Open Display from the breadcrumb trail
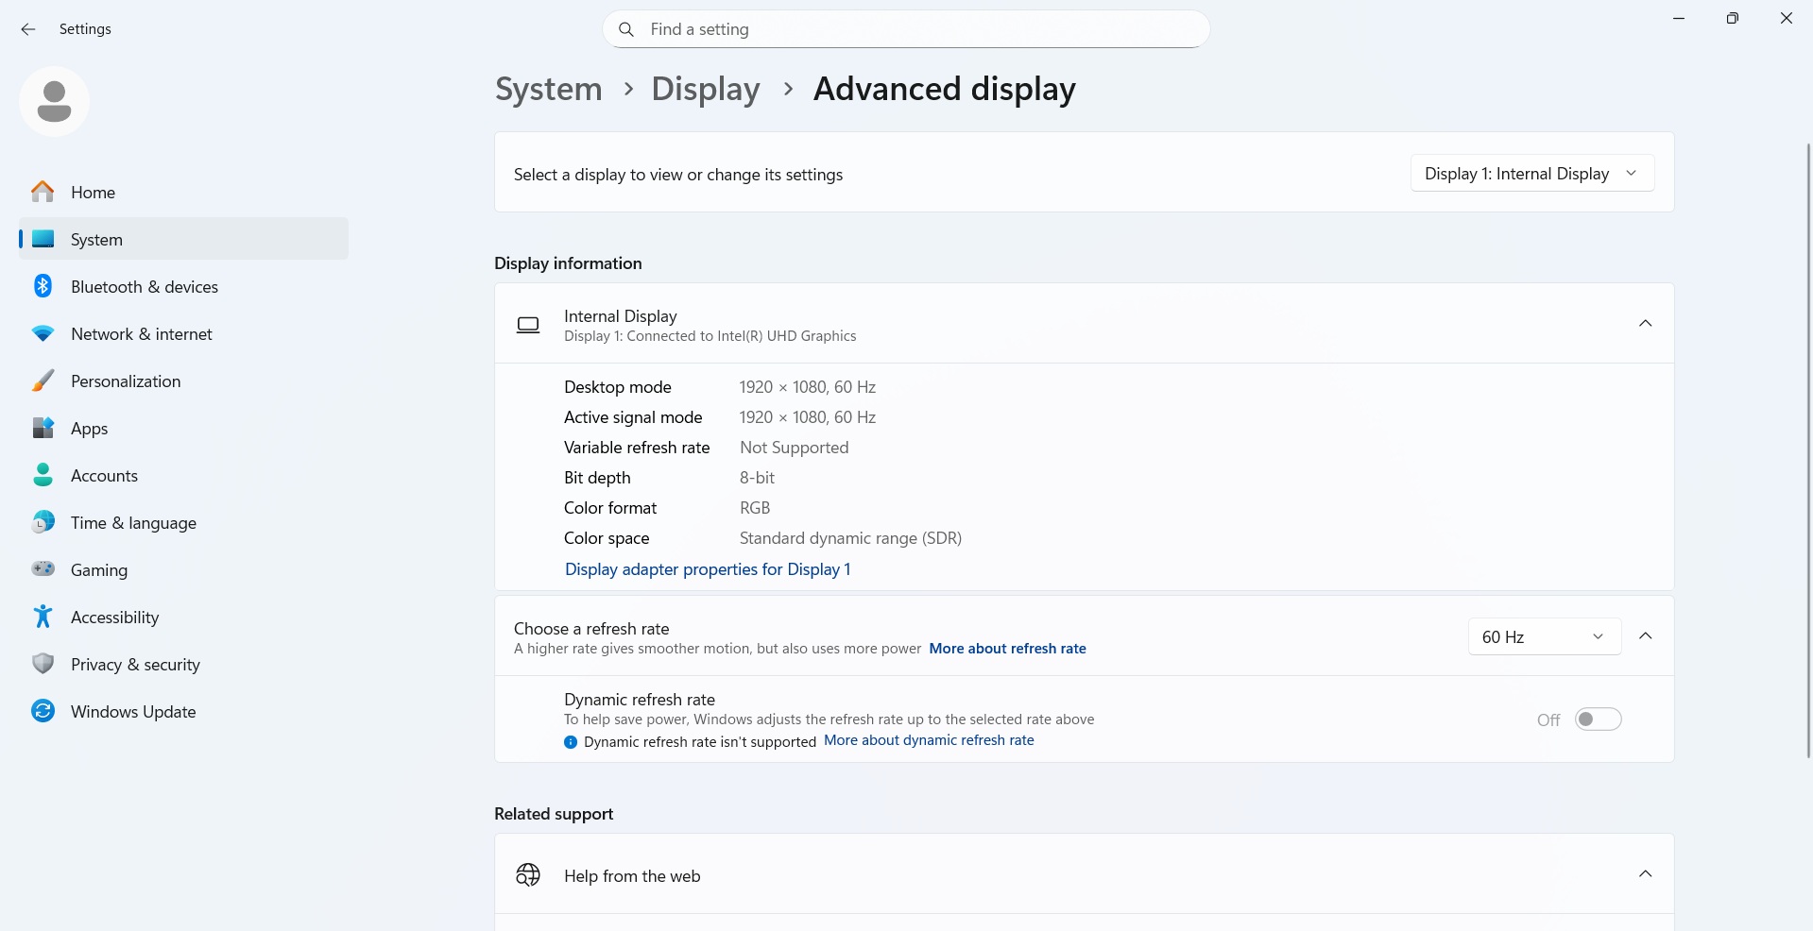The height and width of the screenshot is (931, 1813). click(705, 88)
